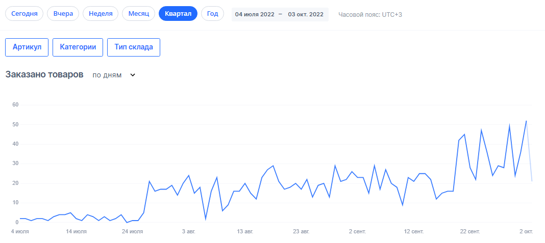This screenshot has width=545, height=243.
Task: Click the end date "03 окт. 2022"
Action: pyautogui.click(x=306, y=14)
